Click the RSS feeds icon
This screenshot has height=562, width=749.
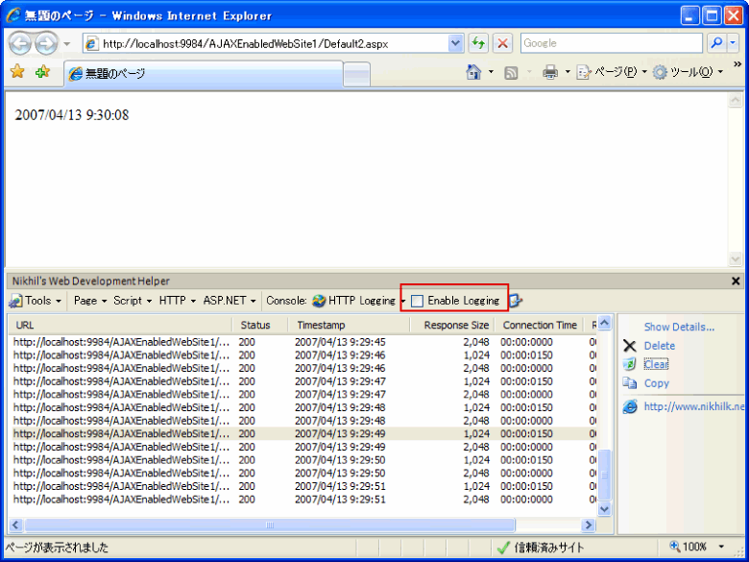point(511,73)
